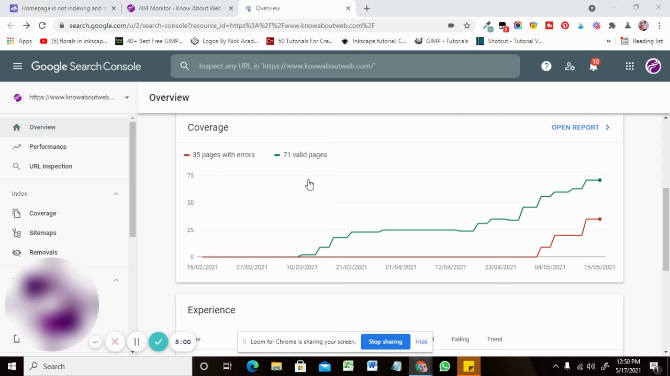Open Chrome extensions puzzle icon
Viewport: 670px width, 376px height.
[x=612, y=25]
